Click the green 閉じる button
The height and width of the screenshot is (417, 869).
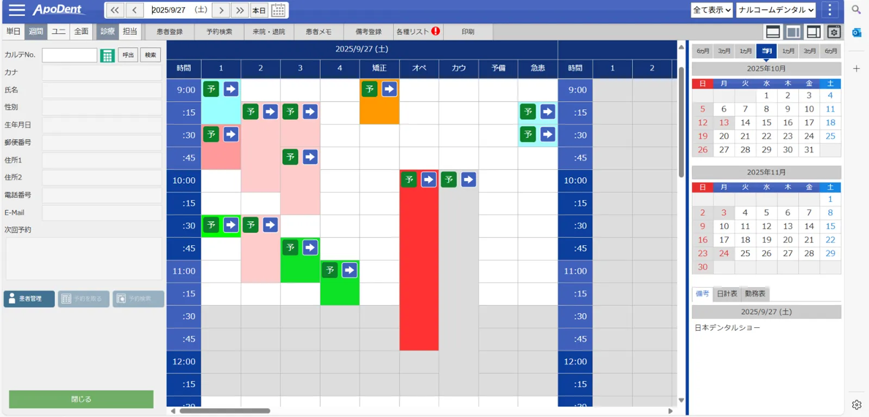(x=81, y=399)
